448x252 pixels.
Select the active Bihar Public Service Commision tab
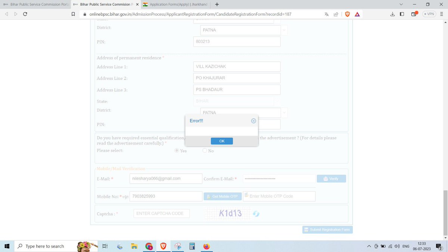pyautogui.click(x=106, y=4)
